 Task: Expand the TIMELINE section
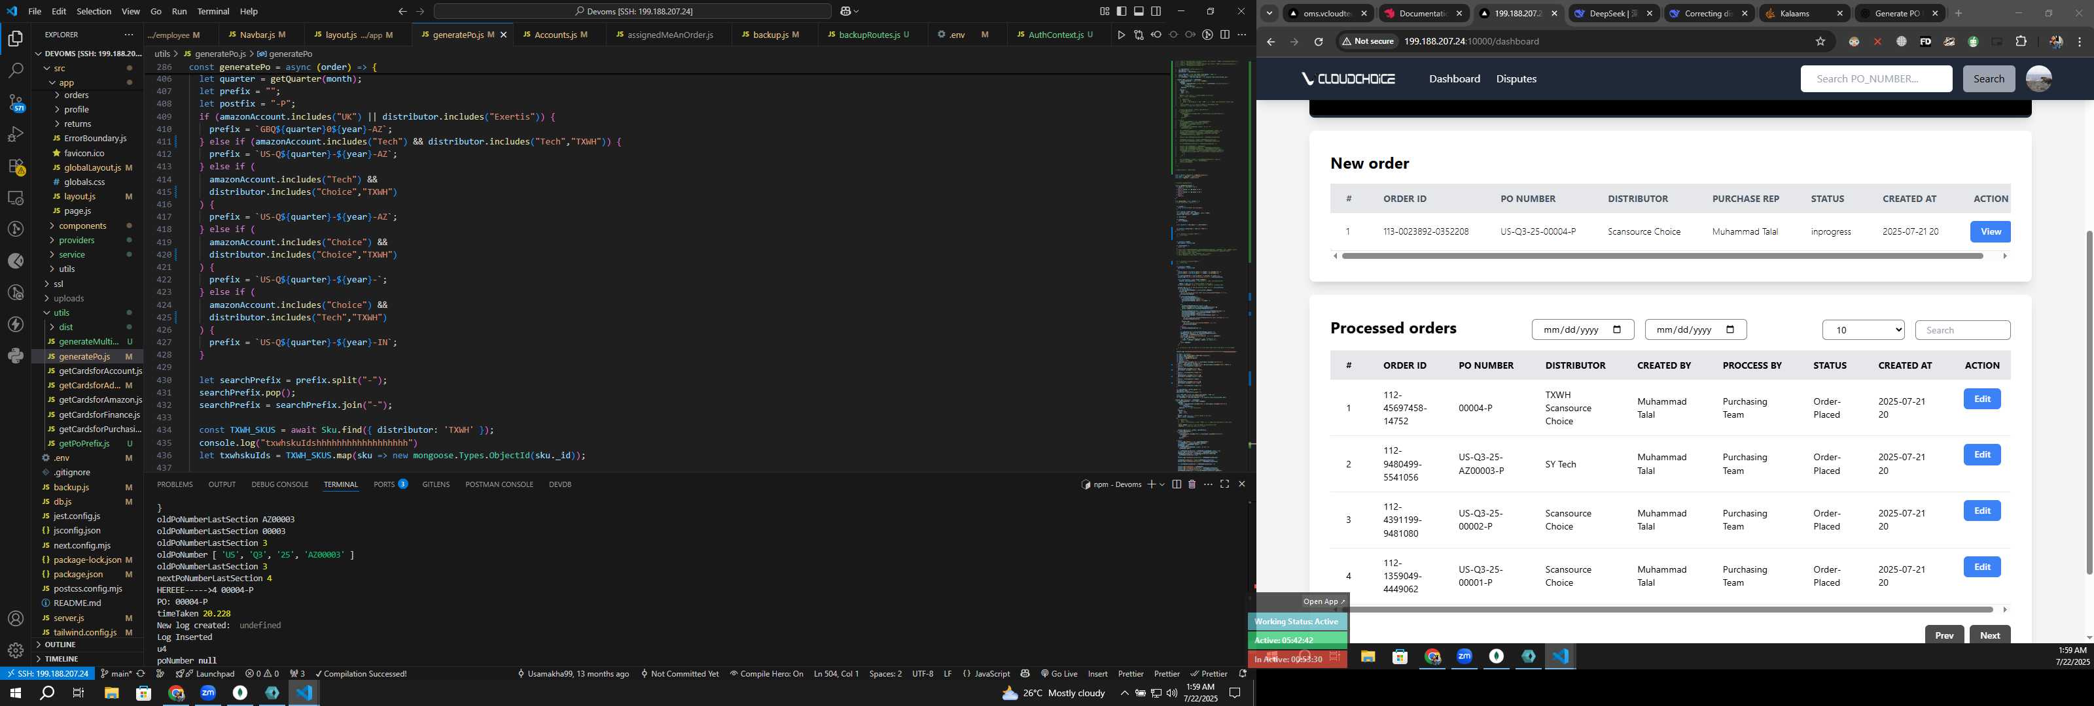61,659
